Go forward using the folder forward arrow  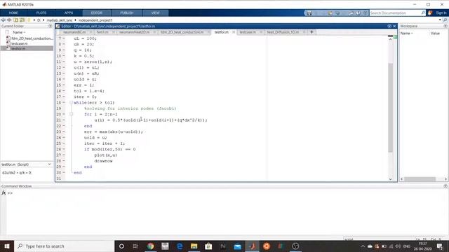click(9, 20)
